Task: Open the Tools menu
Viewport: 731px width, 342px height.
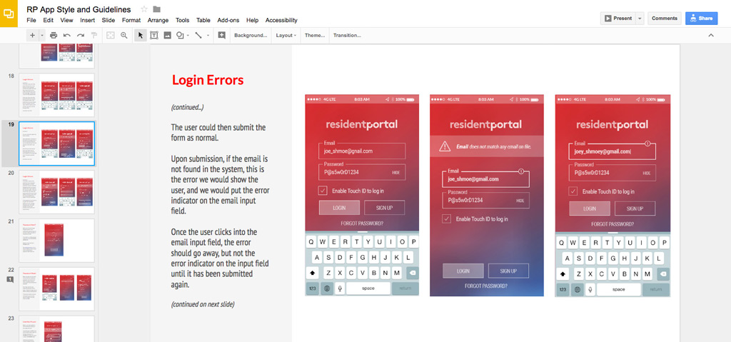Action: click(182, 20)
